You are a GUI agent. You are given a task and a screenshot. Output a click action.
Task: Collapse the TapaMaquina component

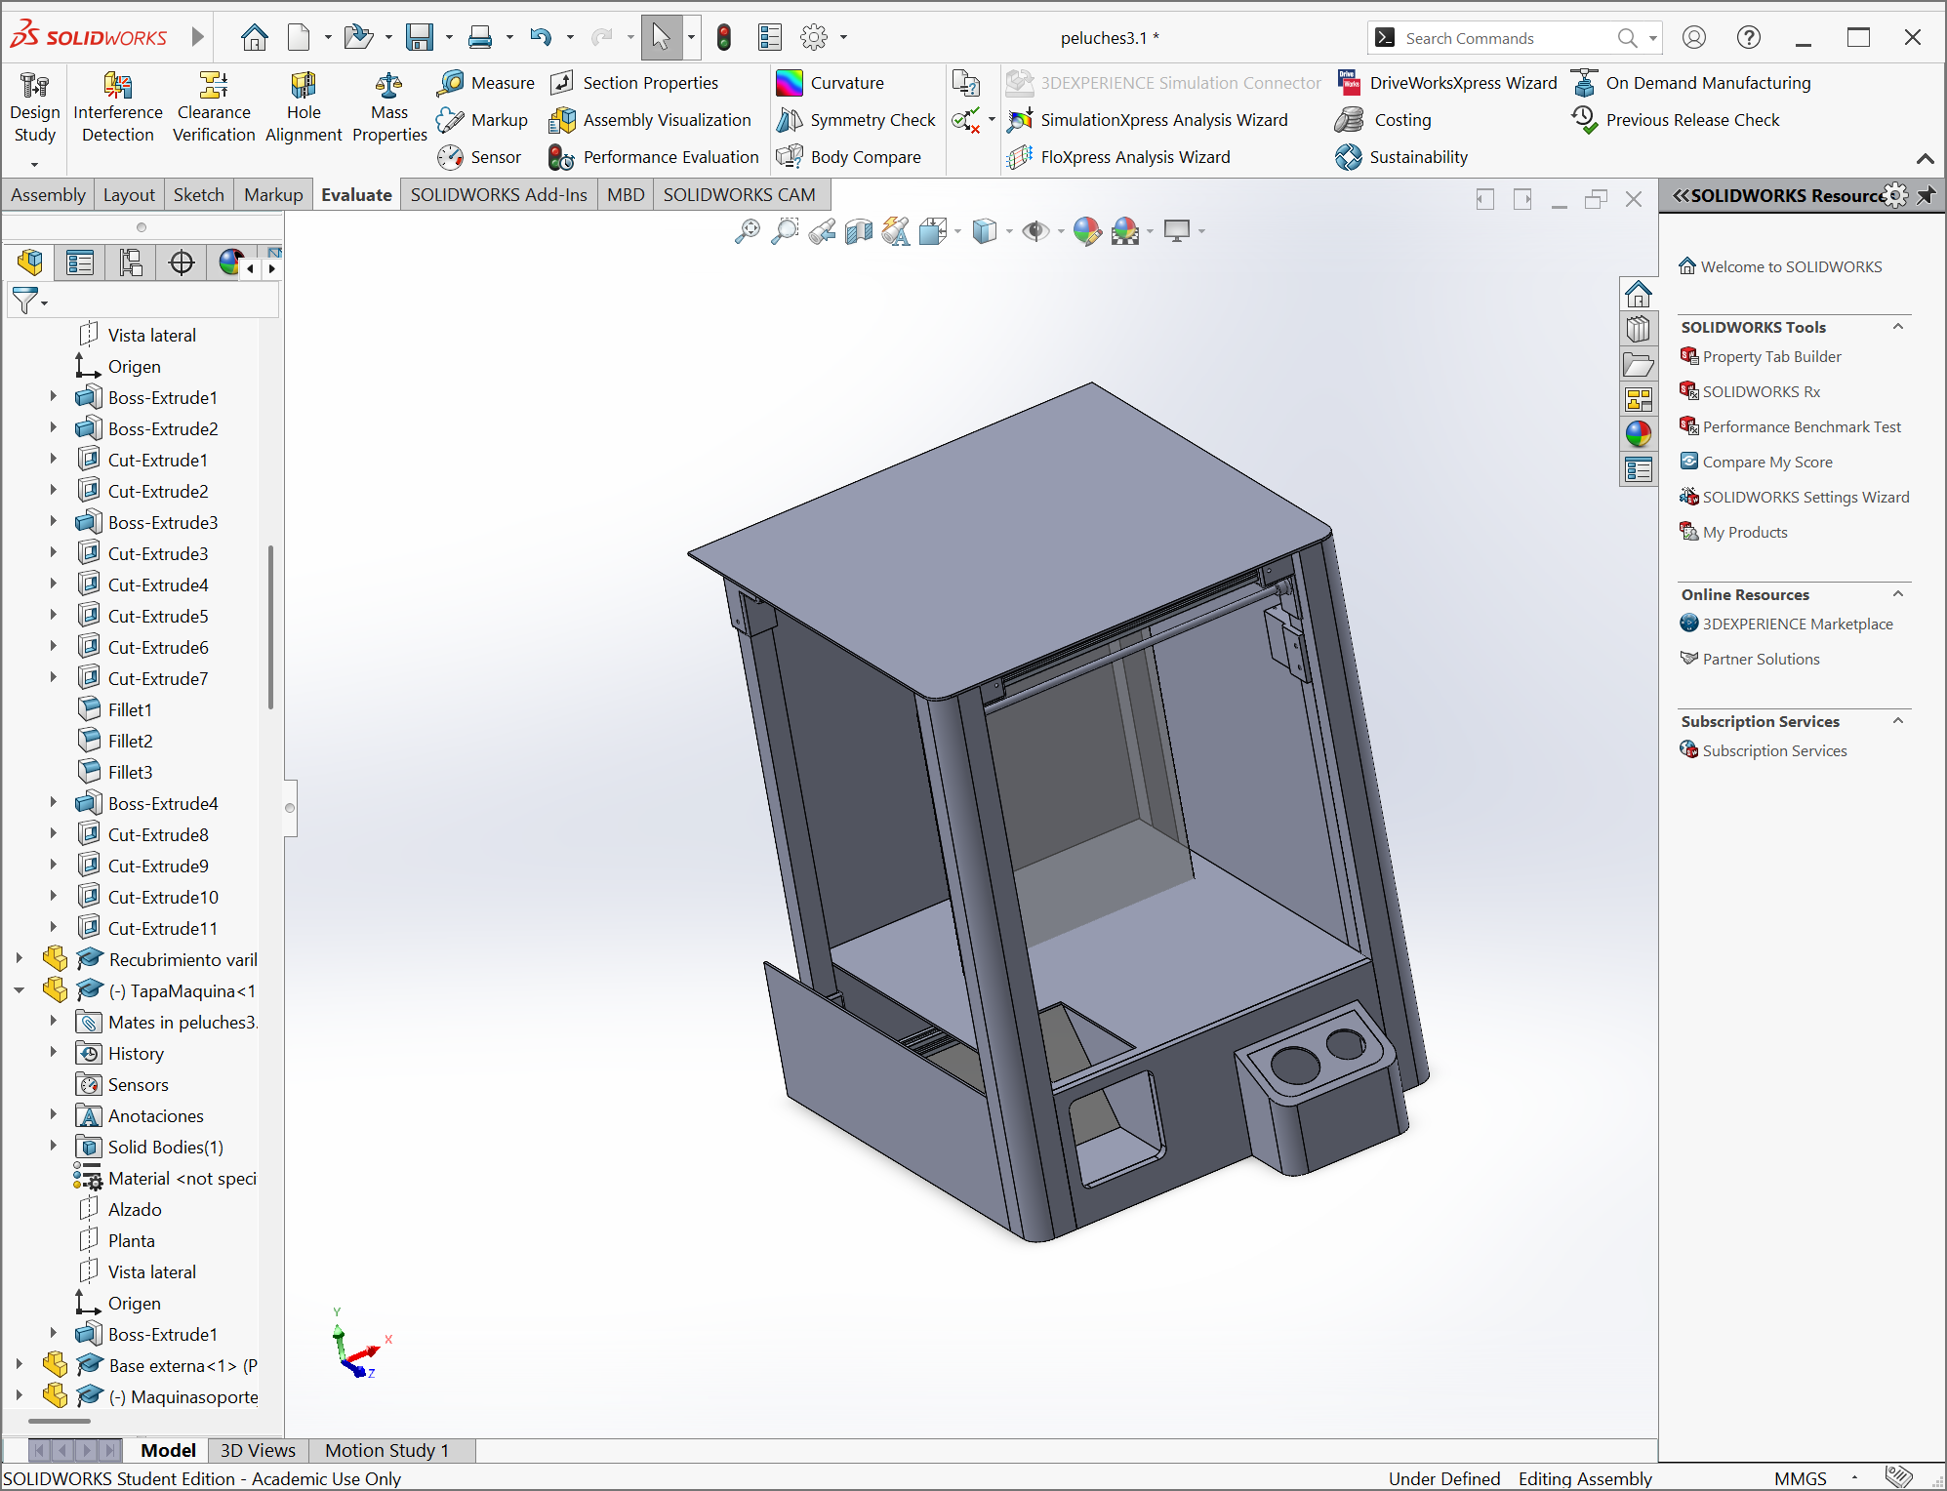click(20, 990)
